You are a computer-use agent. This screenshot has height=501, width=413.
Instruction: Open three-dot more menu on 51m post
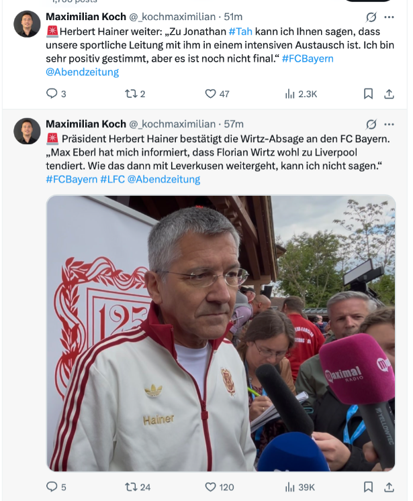tap(389, 17)
